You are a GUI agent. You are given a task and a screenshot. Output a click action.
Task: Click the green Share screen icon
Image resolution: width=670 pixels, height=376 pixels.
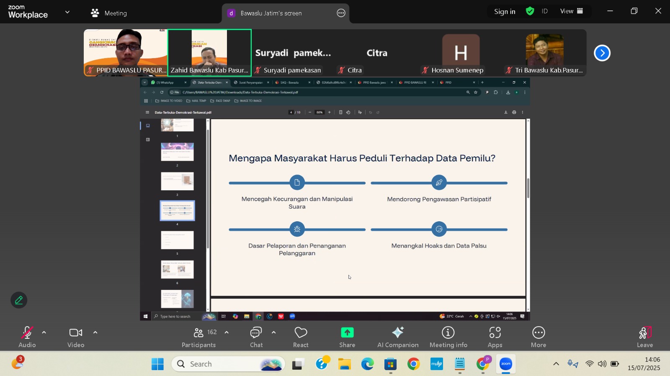point(347,333)
